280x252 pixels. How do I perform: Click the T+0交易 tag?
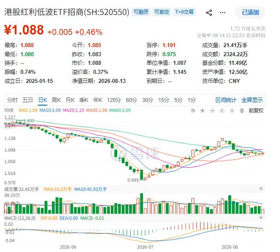(184, 12)
